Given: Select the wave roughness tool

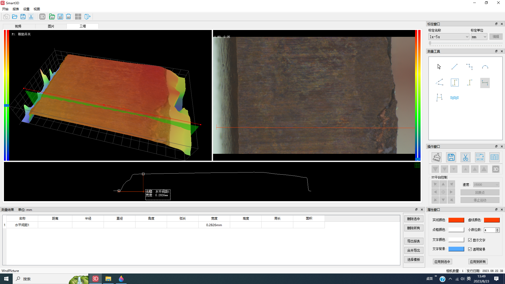Looking at the screenshot, I should [454, 98].
